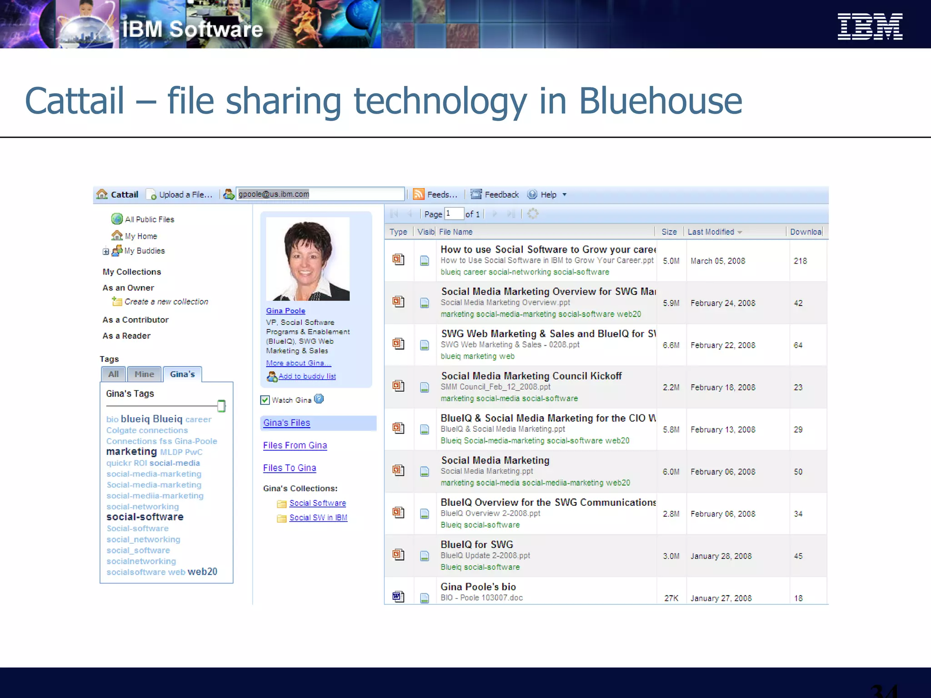Adjust the Gina's Tags slider handle
Image resolution: width=931 pixels, height=698 pixels.
pyautogui.click(x=221, y=406)
